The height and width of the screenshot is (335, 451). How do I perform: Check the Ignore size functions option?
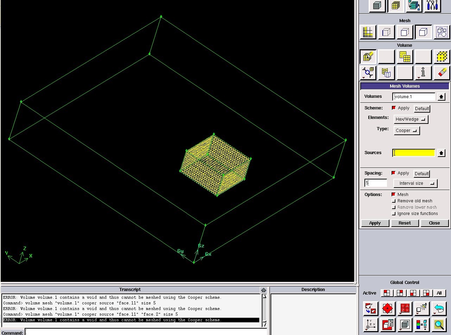pyautogui.click(x=394, y=214)
